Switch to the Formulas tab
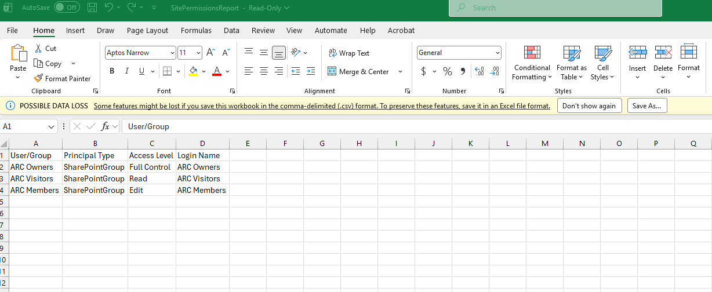The width and height of the screenshot is (712, 292). [x=196, y=30]
